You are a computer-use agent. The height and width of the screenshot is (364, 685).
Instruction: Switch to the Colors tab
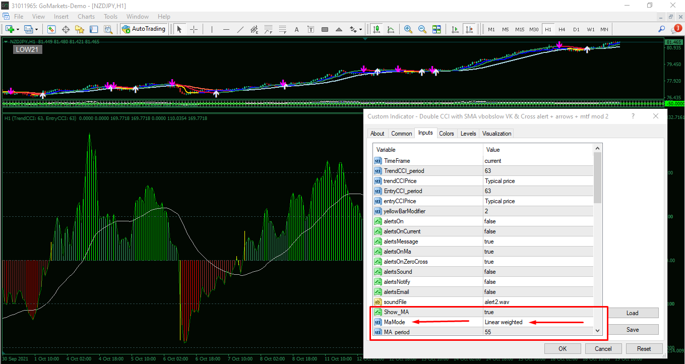(x=446, y=134)
